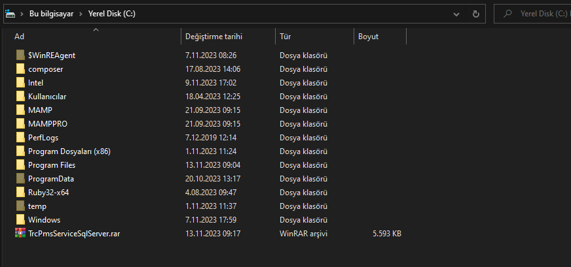Select the temp folder icon

point(20,206)
